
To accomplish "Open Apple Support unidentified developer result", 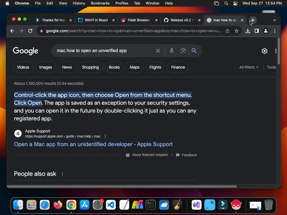I will point(93,144).
